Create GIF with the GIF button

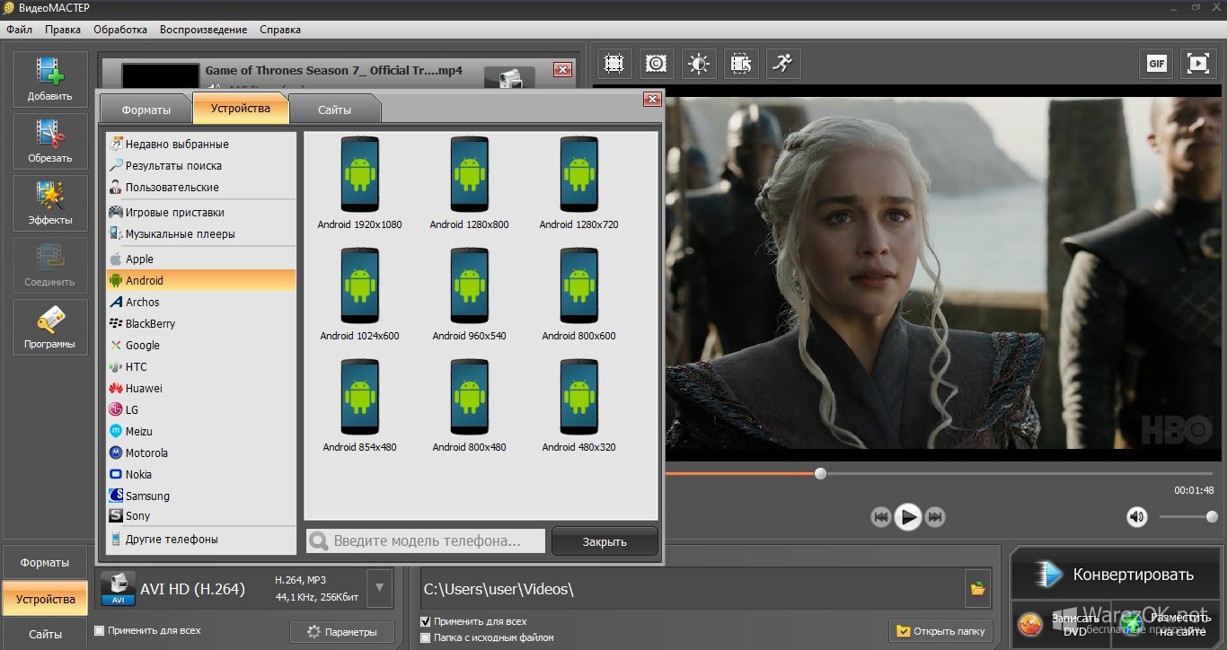click(x=1156, y=64)
